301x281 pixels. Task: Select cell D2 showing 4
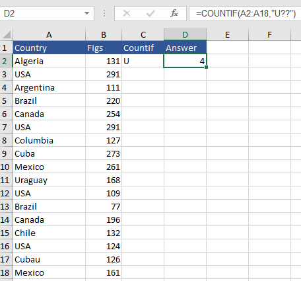point(185,61)
